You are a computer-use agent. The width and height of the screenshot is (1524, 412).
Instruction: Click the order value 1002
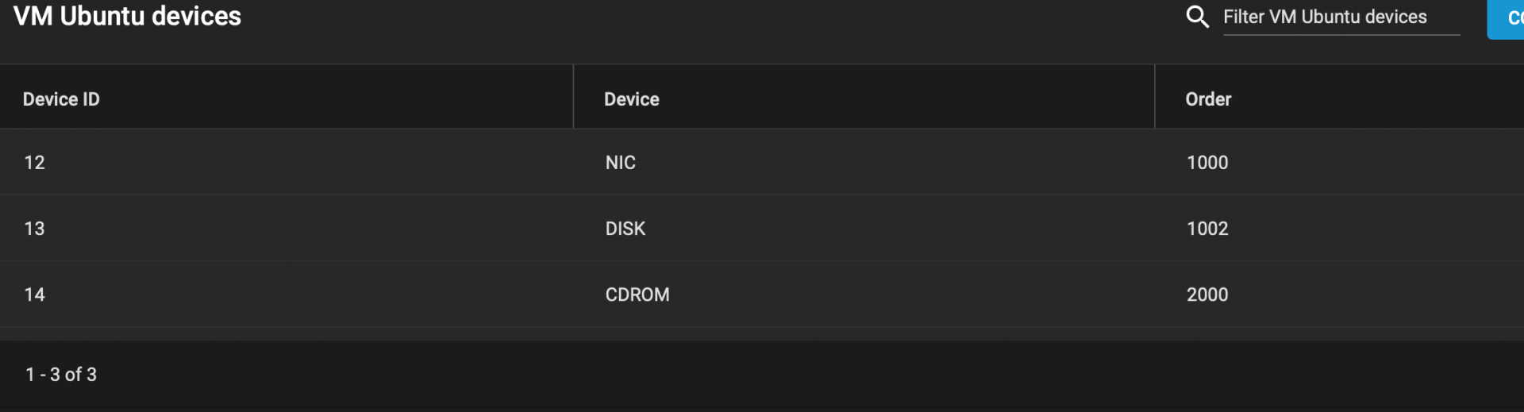click(1207, 229)
